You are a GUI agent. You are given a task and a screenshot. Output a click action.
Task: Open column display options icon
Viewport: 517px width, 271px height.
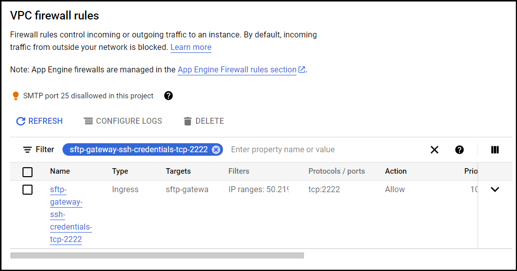tap(495, 150)
